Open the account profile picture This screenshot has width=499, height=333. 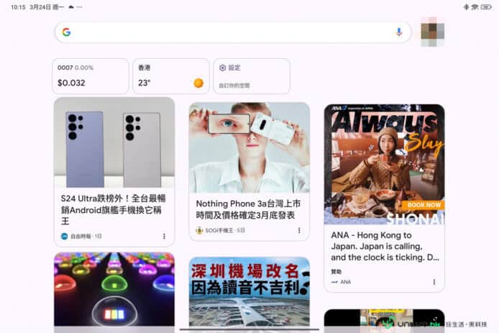point(432,32)
